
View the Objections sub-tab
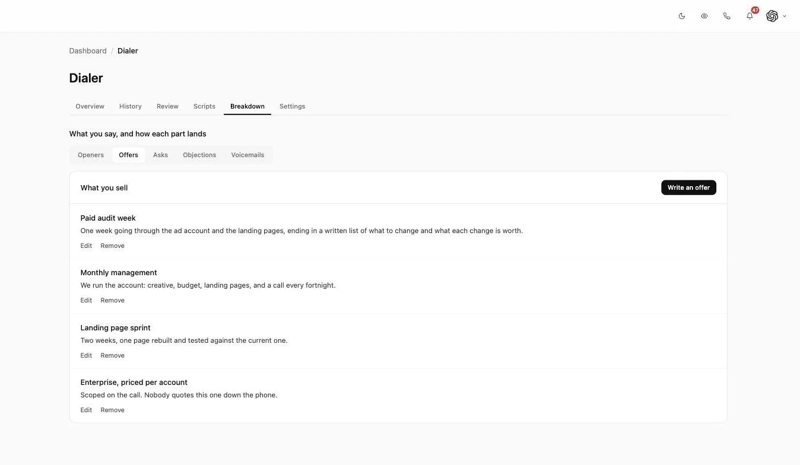pos(199,155)
